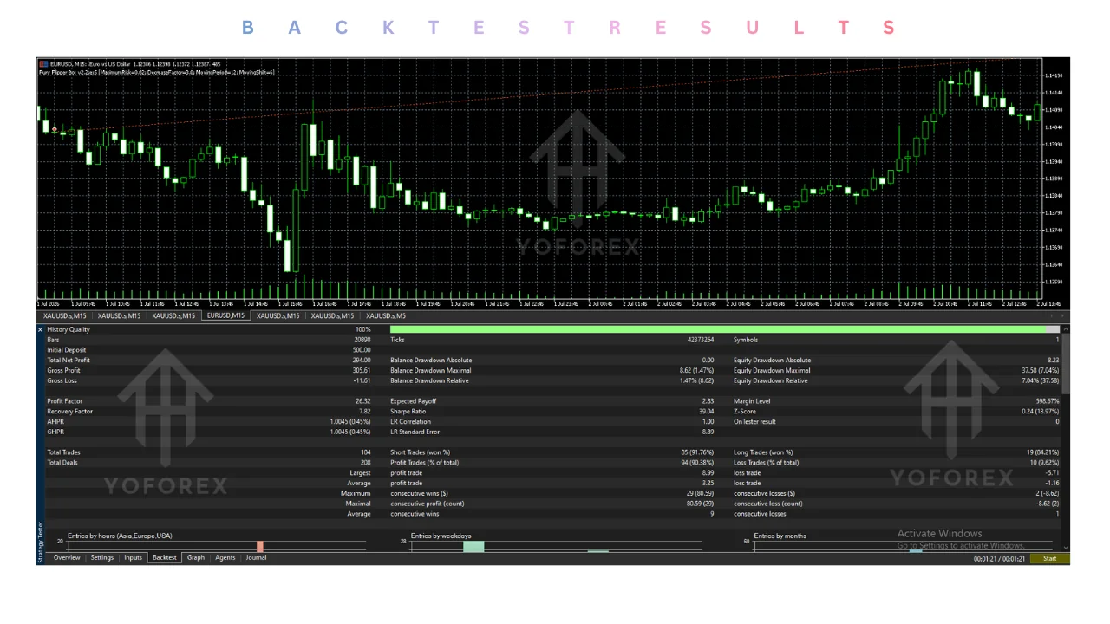
Task: Click the Initial Deposit value 500.00
Action: coord(362,350)
